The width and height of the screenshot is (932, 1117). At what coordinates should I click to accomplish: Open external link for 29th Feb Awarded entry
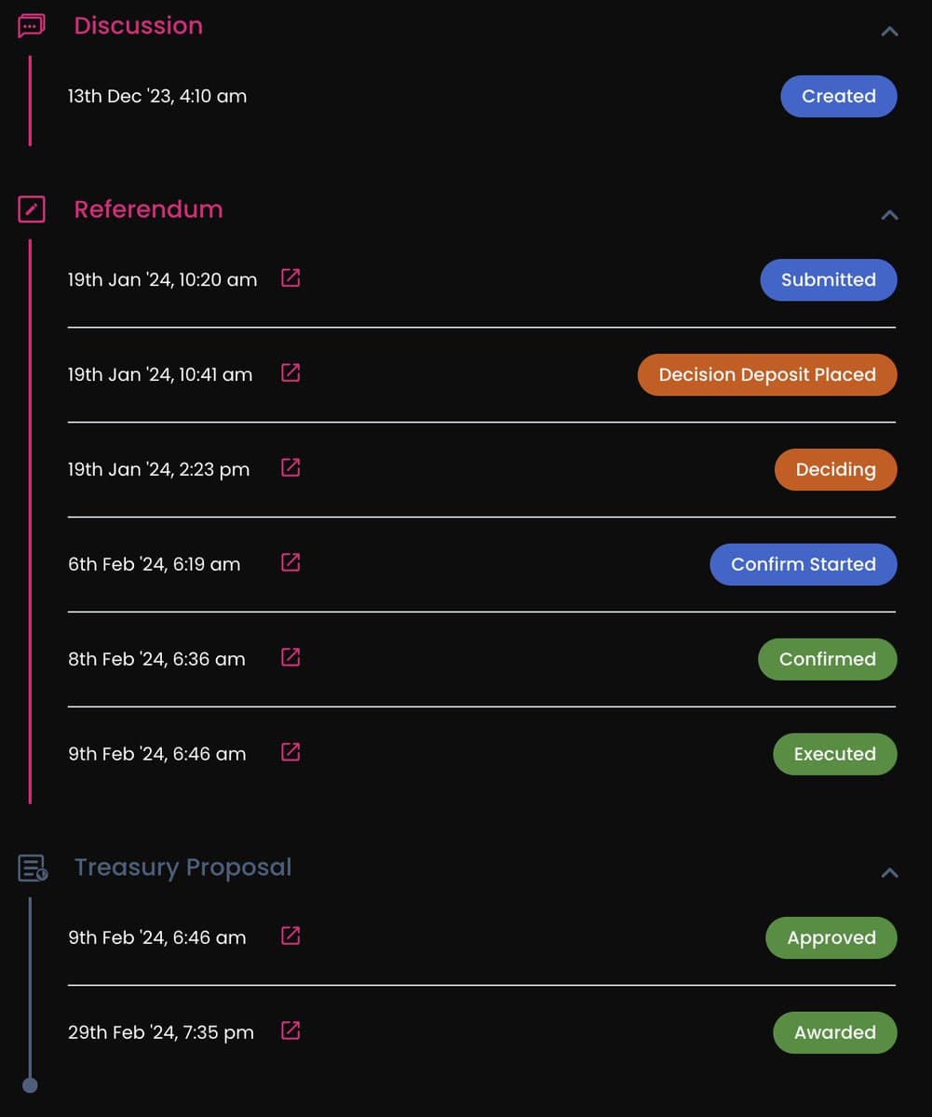tap(290, 1030)
